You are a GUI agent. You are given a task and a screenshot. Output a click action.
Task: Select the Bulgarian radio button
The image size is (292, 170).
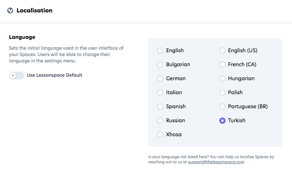[160, 65]
